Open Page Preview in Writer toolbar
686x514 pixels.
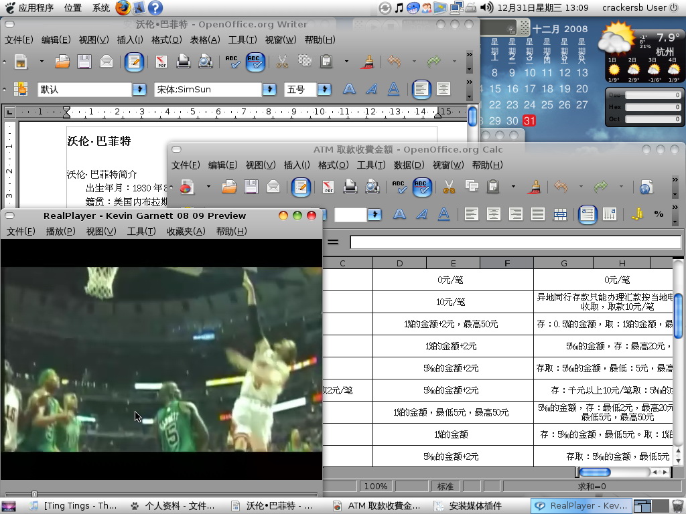(205, 62)
